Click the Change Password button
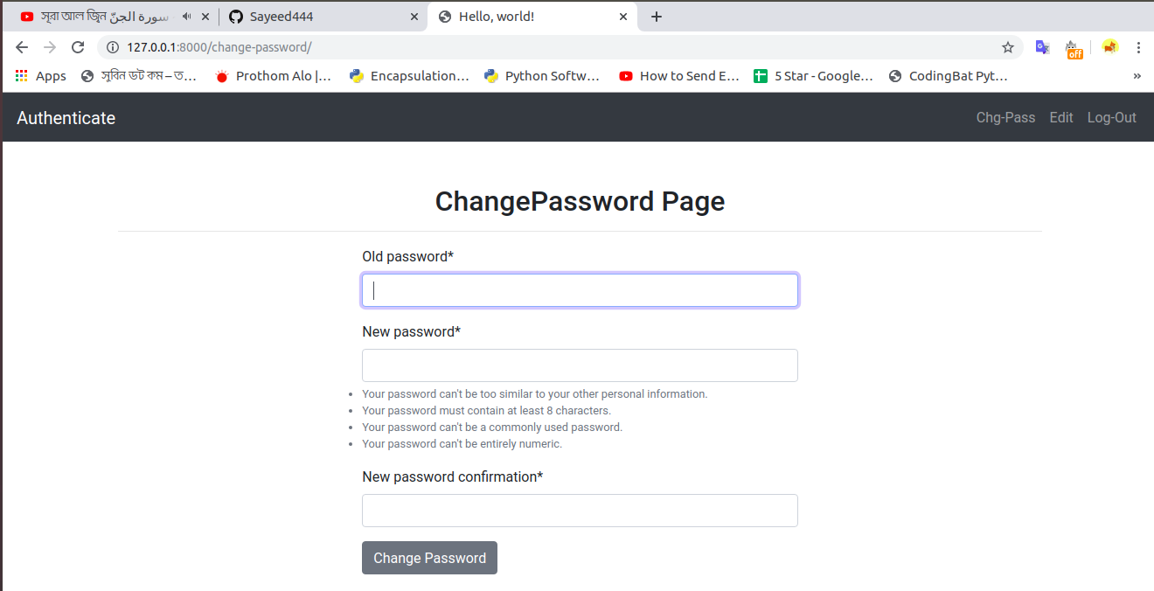Viewport: 1154px width, 591px height. pos(429,558)
